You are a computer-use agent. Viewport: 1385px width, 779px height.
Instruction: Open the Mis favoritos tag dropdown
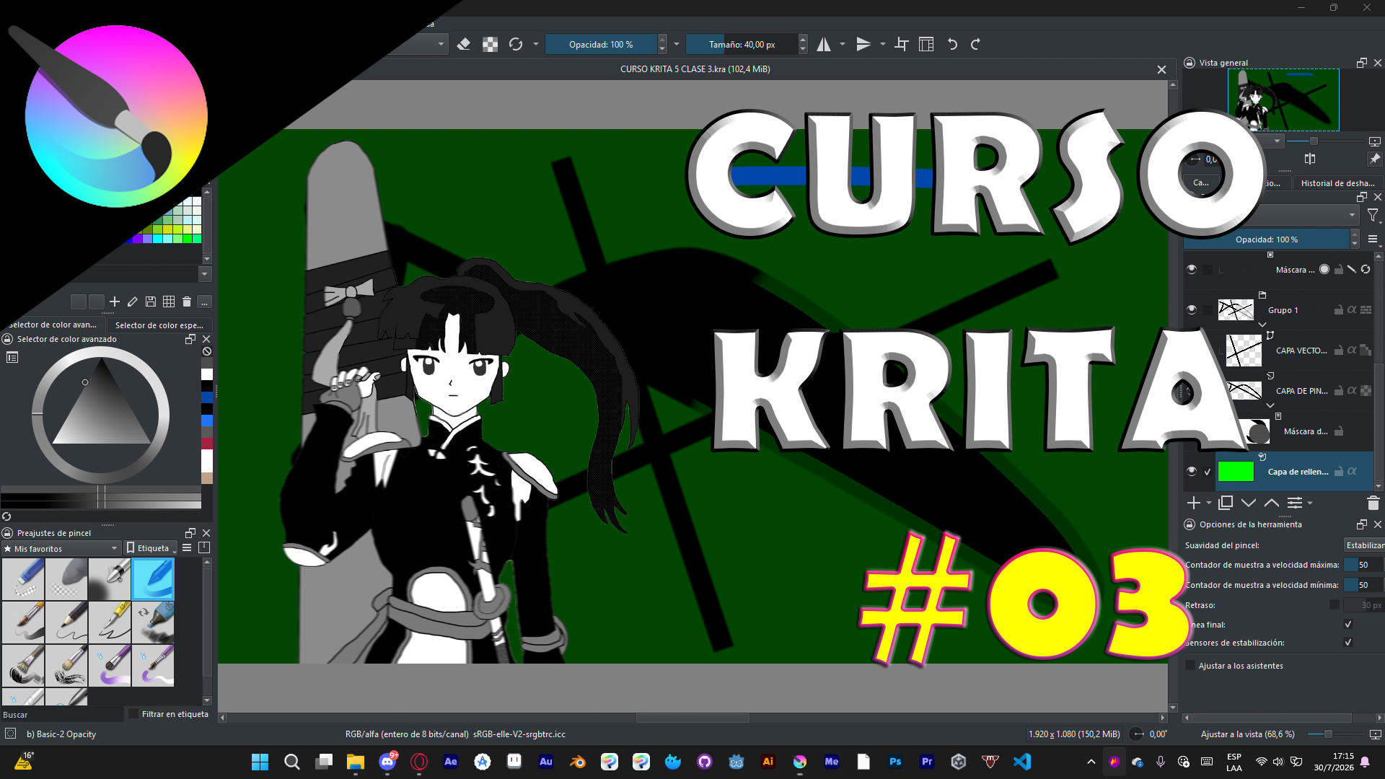61,549
